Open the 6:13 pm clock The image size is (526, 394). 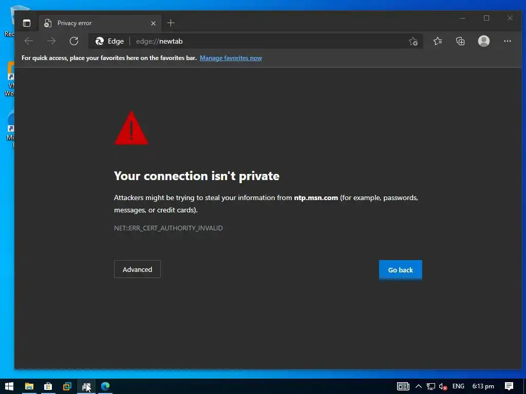click(483, 386)
